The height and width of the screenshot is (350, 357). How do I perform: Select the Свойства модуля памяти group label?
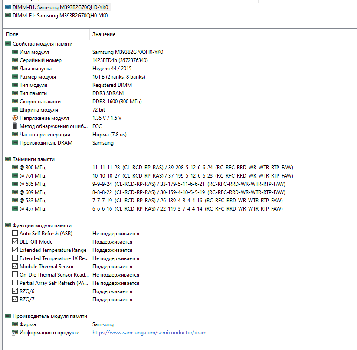[x=43, y=44]
